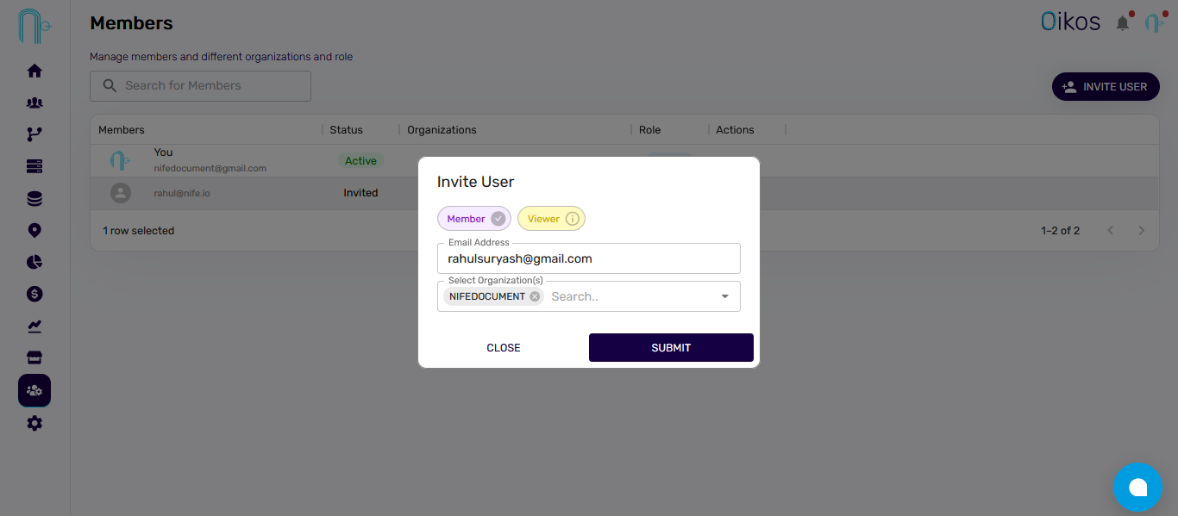Screen dimensions: 1178x516
Task: Submit the Invite User form
Action: pos(671,347)
